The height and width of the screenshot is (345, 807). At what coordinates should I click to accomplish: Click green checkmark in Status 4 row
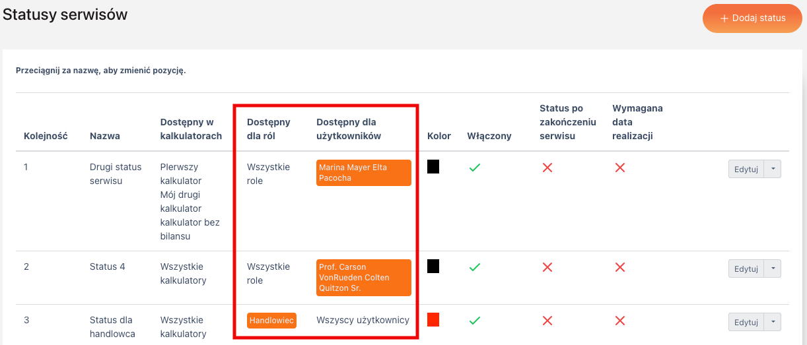pyautogui.click(x=474, y=267)
